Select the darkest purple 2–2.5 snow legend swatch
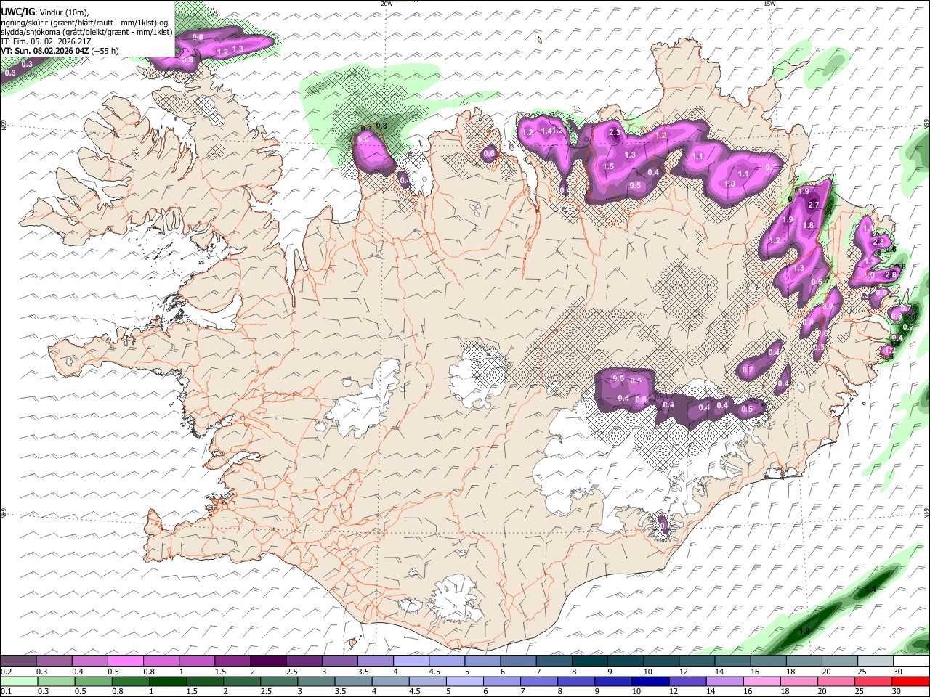 pos(267,661)
